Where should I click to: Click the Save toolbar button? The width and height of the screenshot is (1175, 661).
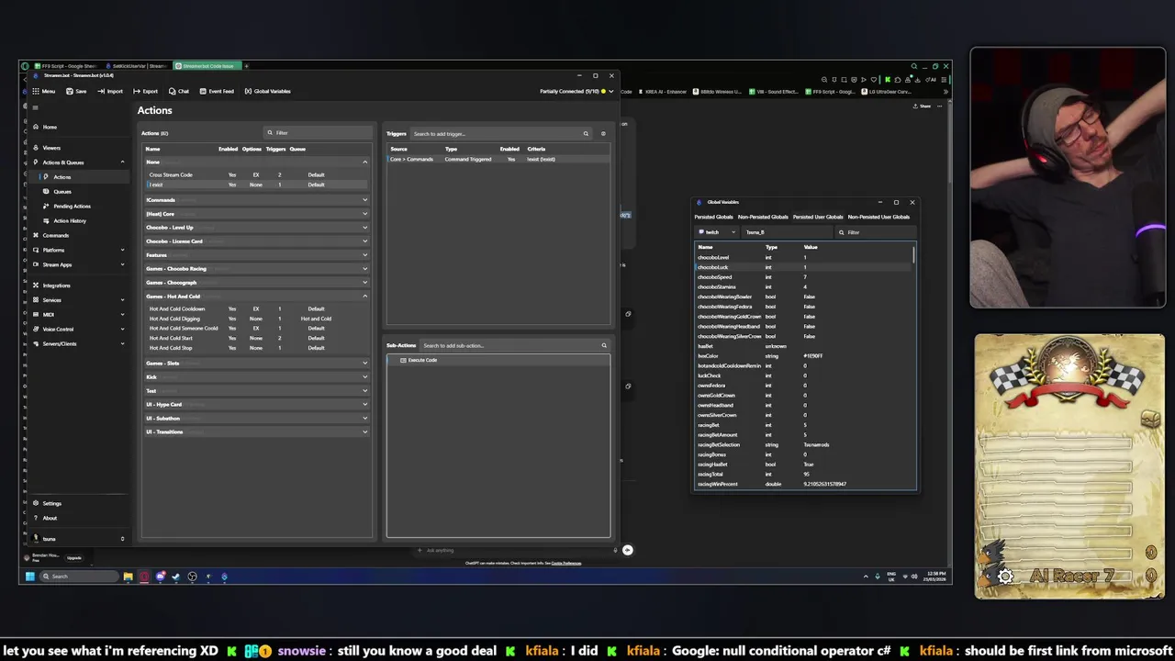[77, 91]
